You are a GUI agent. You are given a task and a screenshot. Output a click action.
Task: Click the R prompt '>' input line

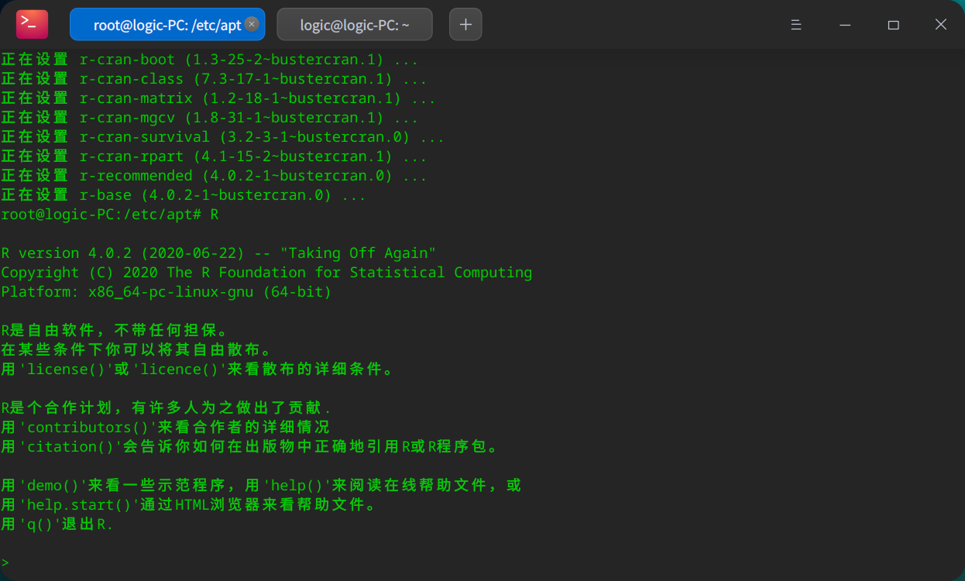click(x=5, y=563)
